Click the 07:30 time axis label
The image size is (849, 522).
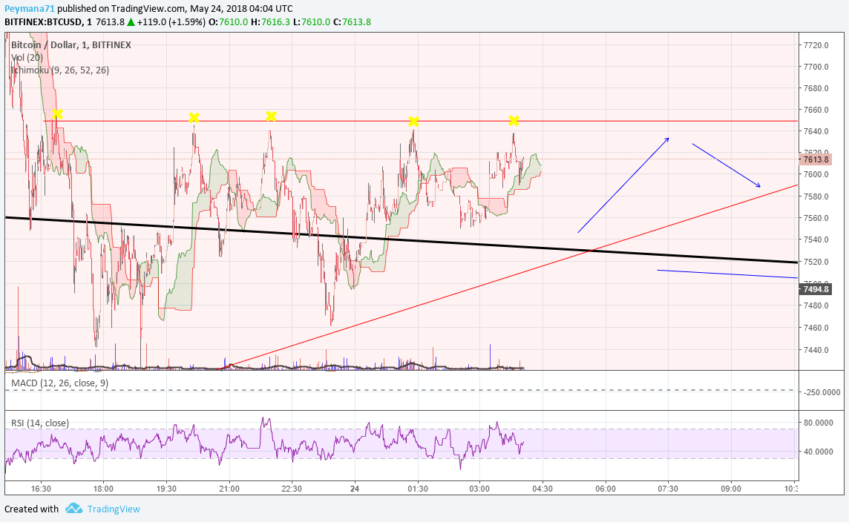(668, 489)
